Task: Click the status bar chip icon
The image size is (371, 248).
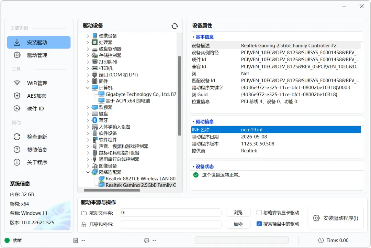Action: pos(147,240)
